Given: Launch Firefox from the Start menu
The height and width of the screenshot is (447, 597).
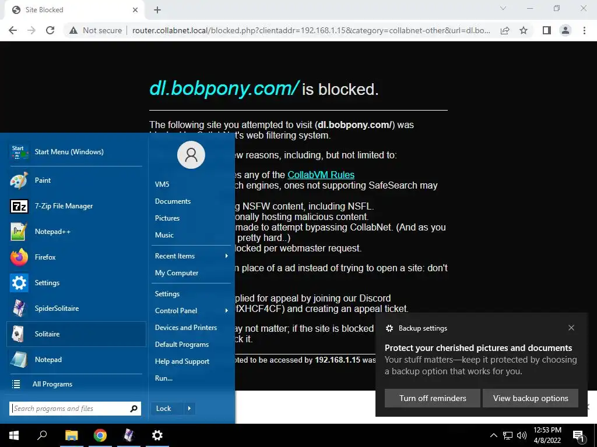Looking at the screenshot, I should (76, 257).
